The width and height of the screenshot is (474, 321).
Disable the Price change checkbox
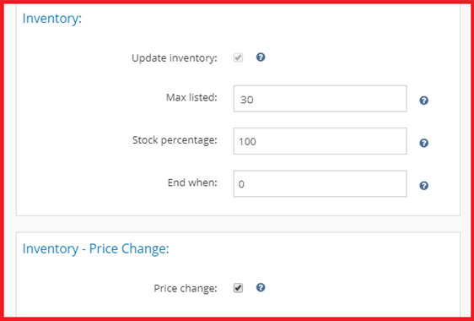(238, 288)
